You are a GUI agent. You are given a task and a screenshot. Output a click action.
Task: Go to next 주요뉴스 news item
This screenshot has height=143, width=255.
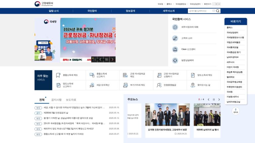219,100
